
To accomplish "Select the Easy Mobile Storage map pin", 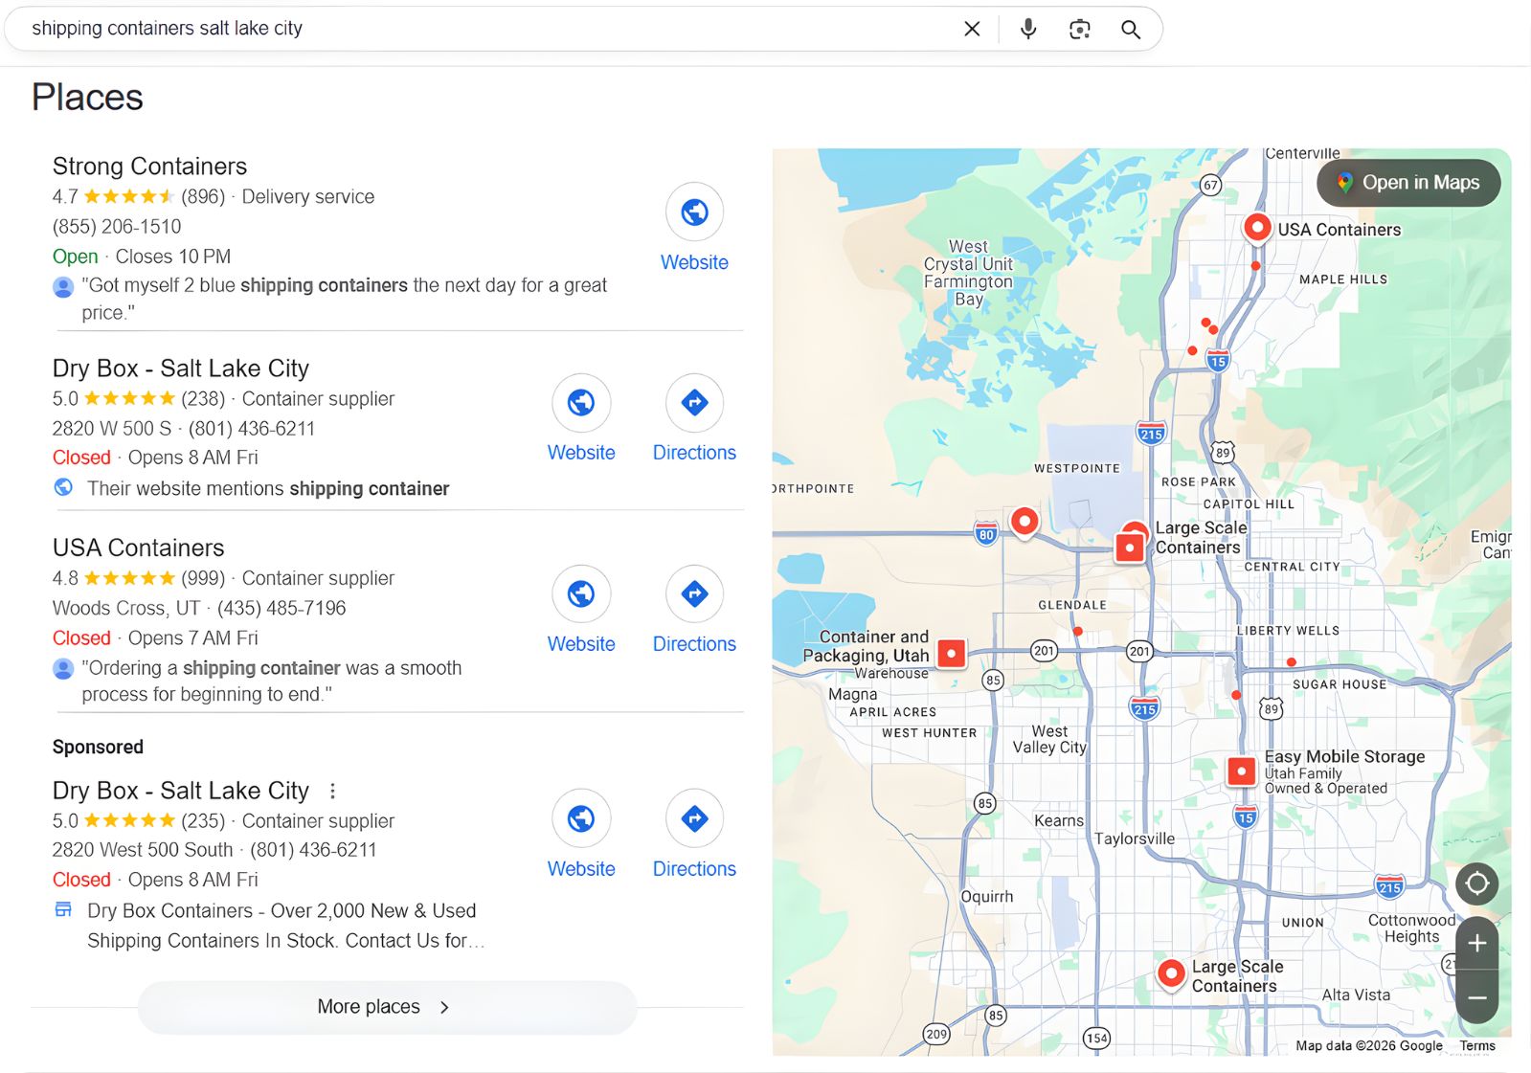I will [1242, 771].
